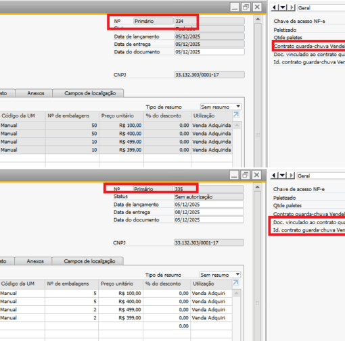Viewport: 345px width, 341px height.
Task: Click Data de entrega field 08/12/2025
Action: 209,212
